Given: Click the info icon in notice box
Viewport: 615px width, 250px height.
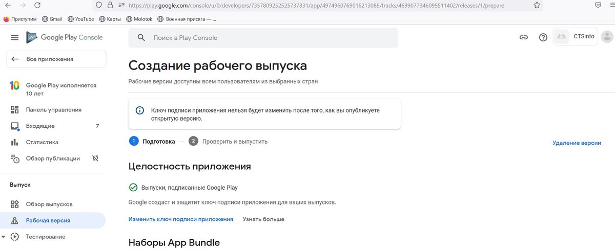Looking at the screenshot, I should pyautogui.click(x=139, y=110).
